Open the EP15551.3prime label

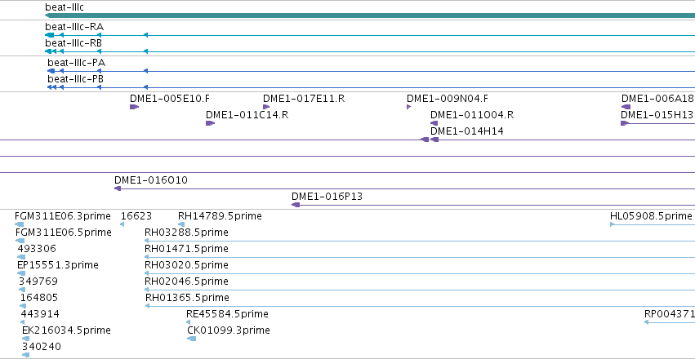pos(58,266)
